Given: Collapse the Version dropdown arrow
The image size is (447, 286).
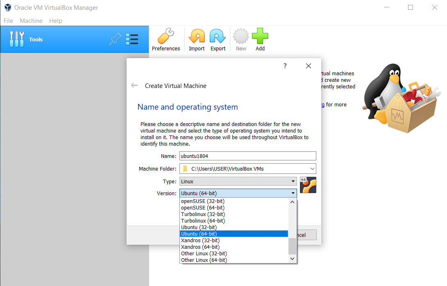Looking at the screenshot, I should pyautogui.click(x=293, y=194).
